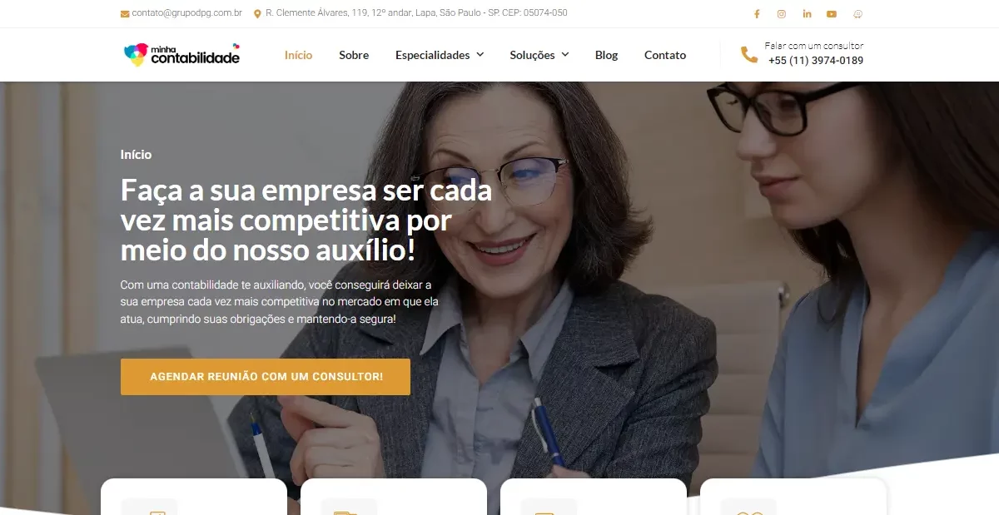Open the YouTube social icon
Screen dimensions: 999x515
[x=832, y=13]
